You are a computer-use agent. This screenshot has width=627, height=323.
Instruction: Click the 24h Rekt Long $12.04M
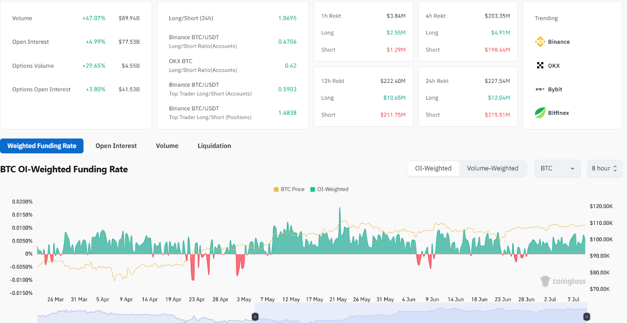[498, 98]
